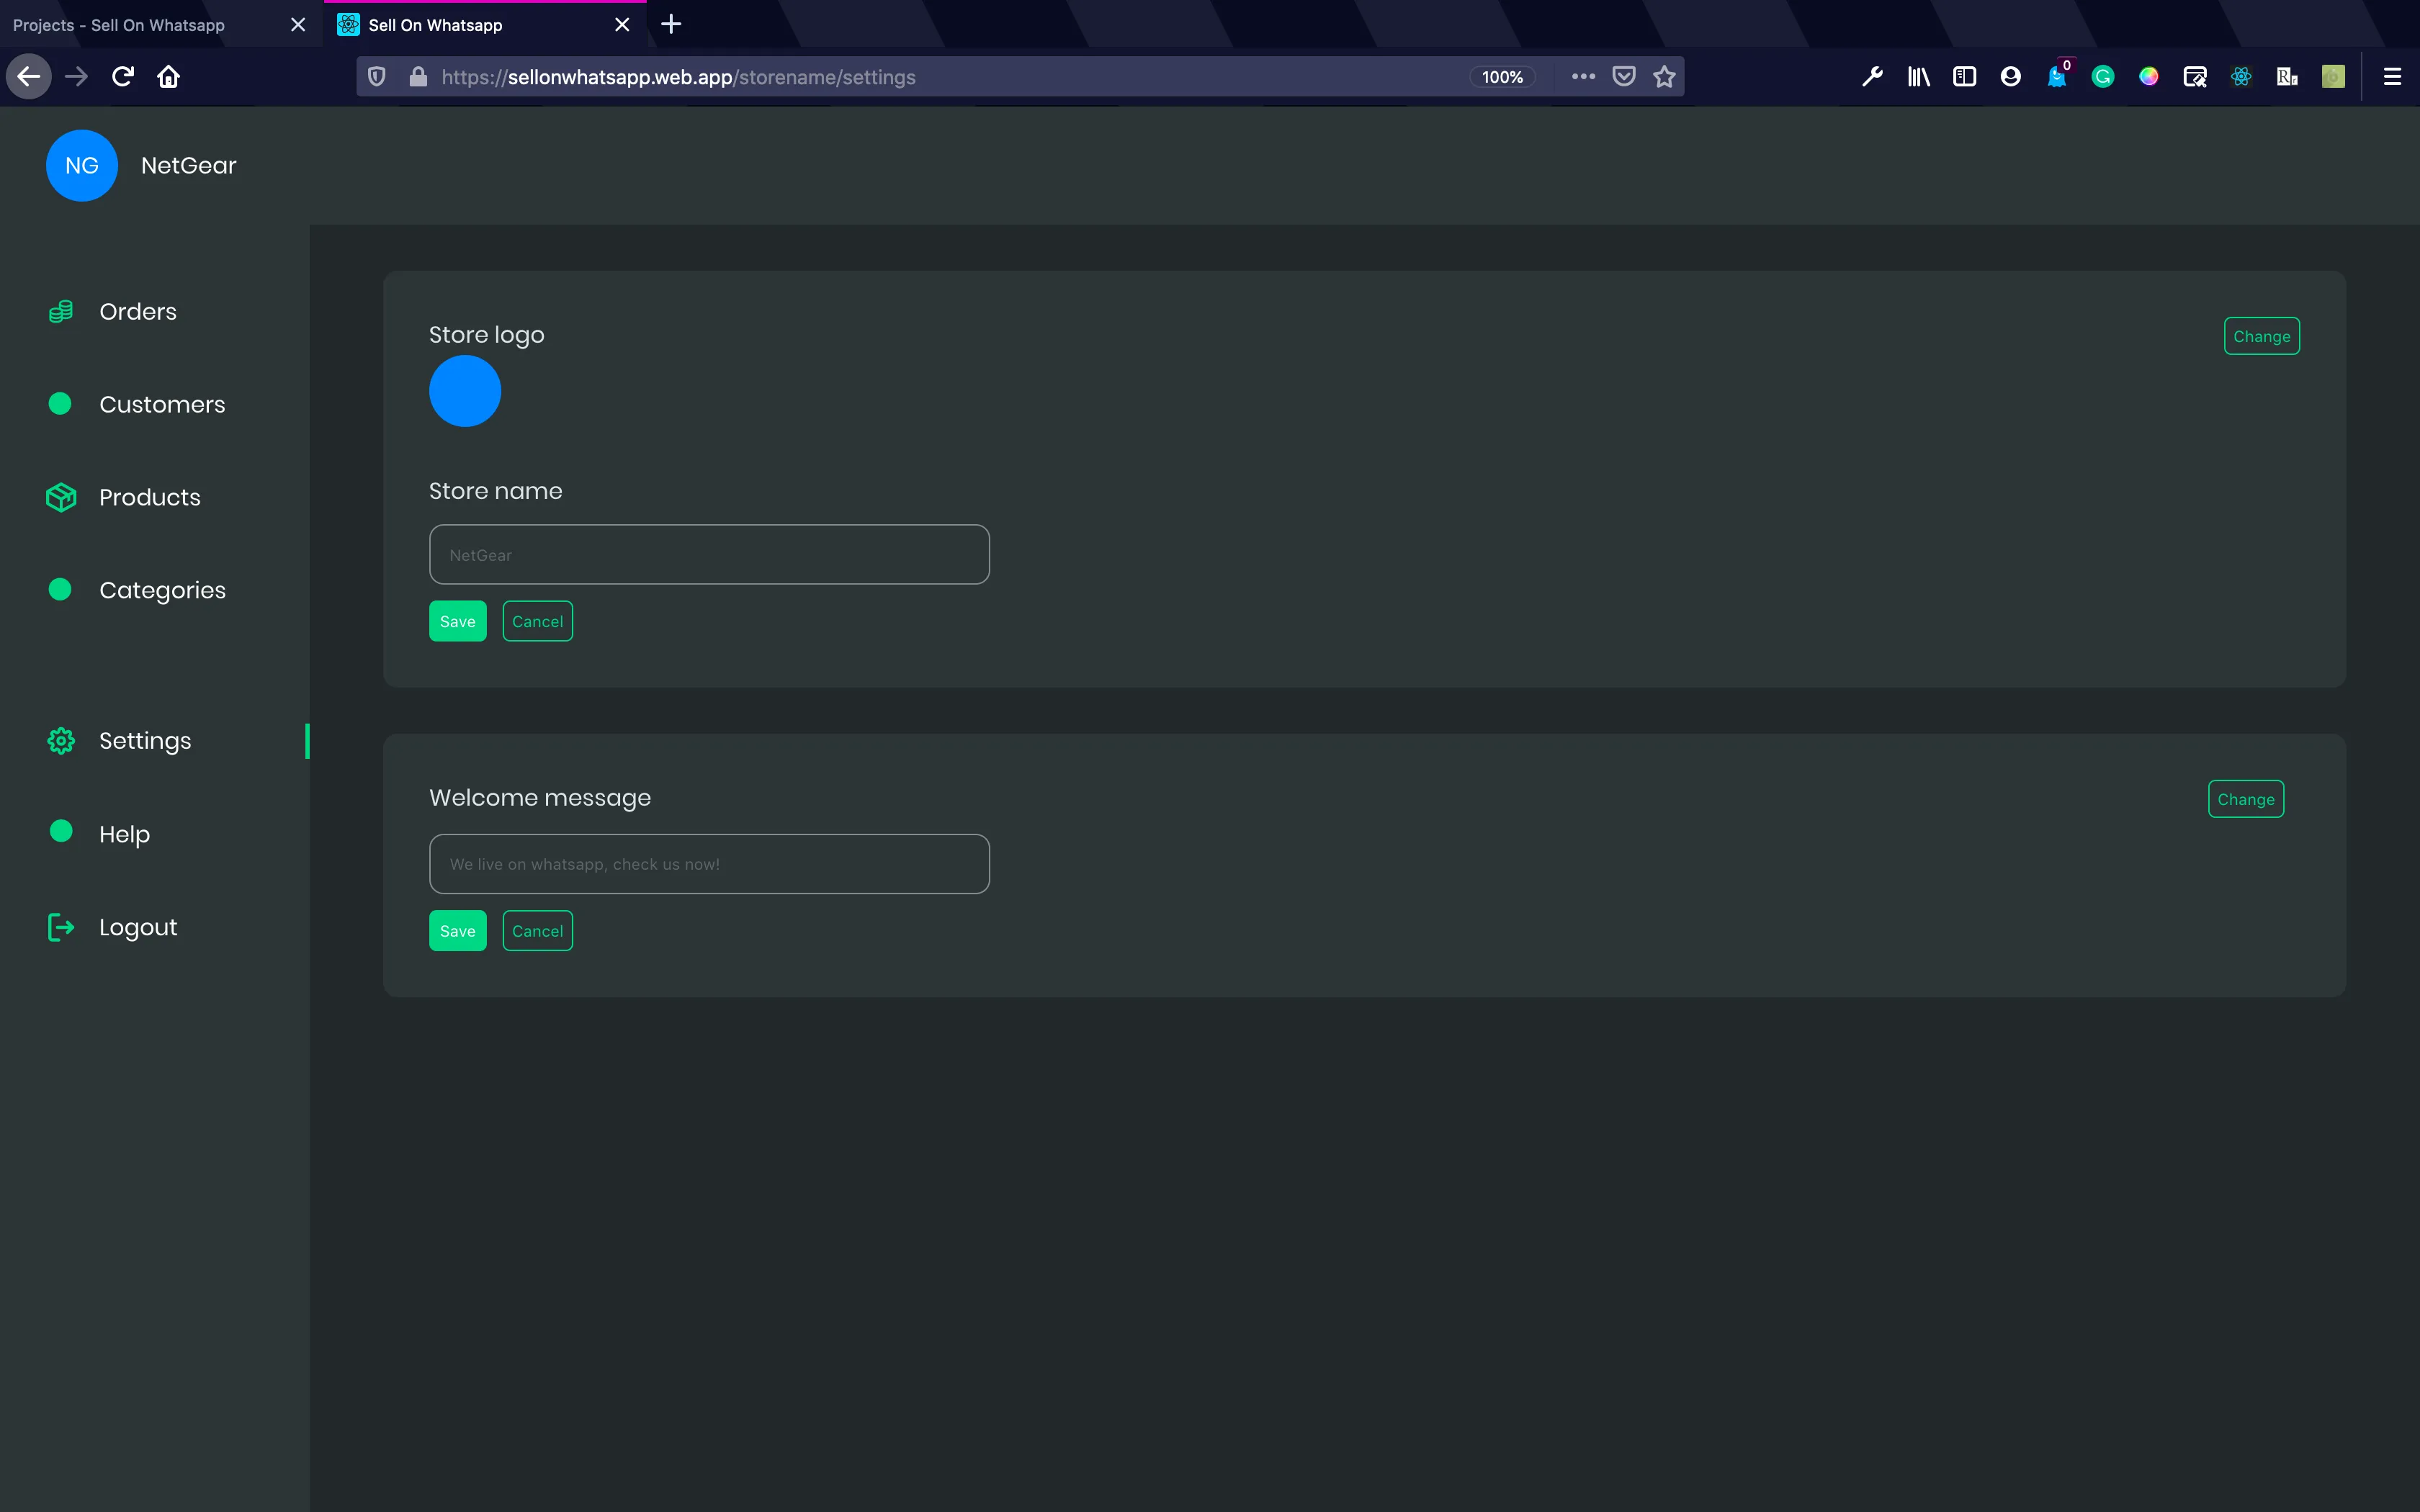2420x1512 pixels.
Task: Click the green dot beside Customers
Action: [60, 404]
